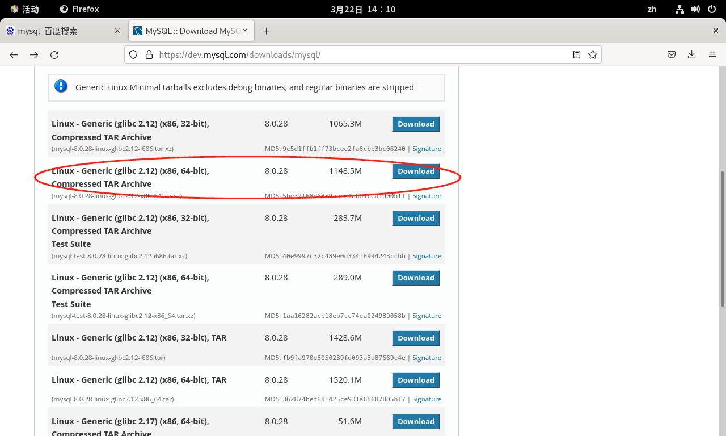Close the MySQL Download tab

[x=246, y=31]
